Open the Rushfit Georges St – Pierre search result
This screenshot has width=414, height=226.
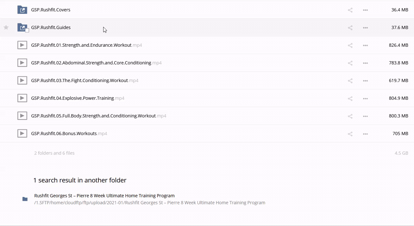coord(104,196)
